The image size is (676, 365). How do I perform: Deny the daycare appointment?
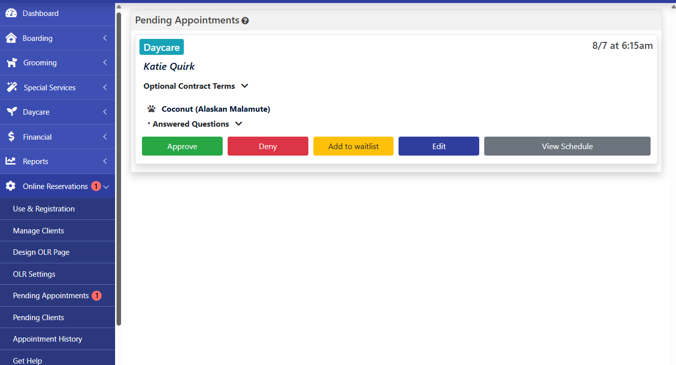click(x=268, y=146)
